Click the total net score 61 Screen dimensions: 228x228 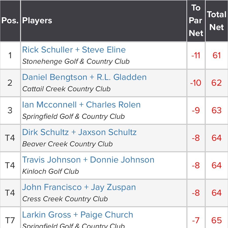pyautogui.click(x=217, y=55)
